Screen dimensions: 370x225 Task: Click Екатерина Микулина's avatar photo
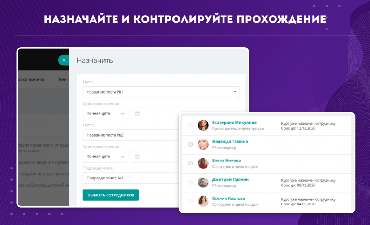point(203,125)
